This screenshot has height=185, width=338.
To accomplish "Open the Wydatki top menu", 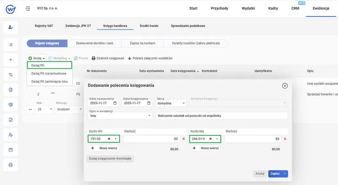I will click(248, 8).
